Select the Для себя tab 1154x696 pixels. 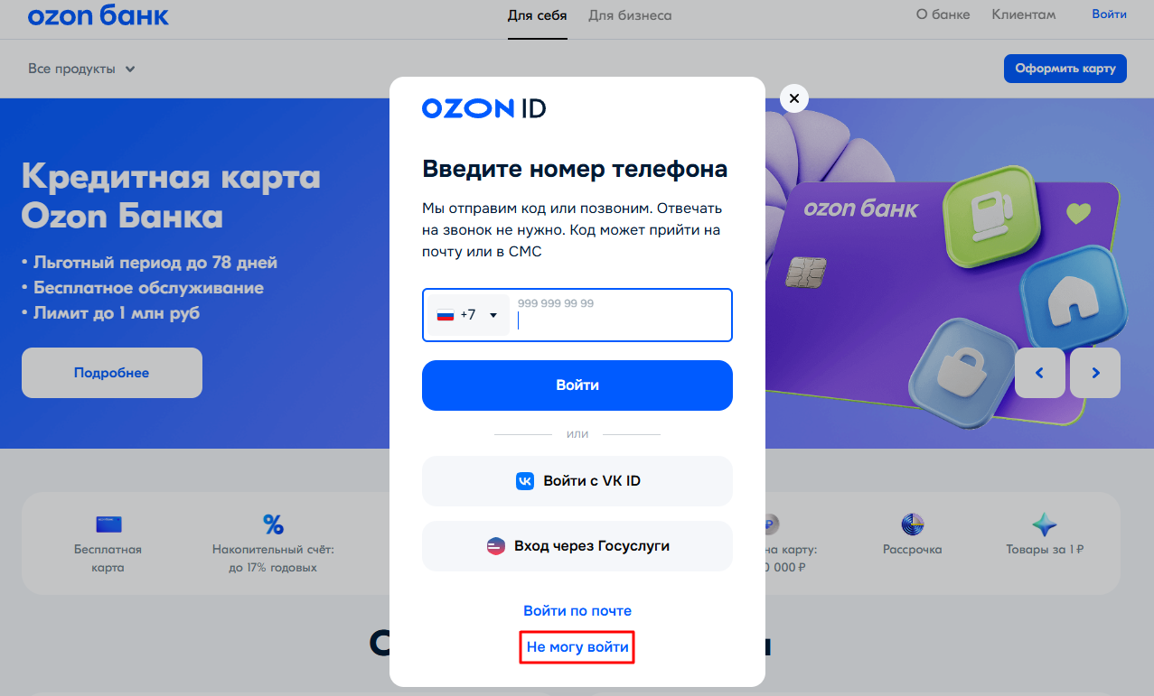pyautogui.click(x=537, y=15)
